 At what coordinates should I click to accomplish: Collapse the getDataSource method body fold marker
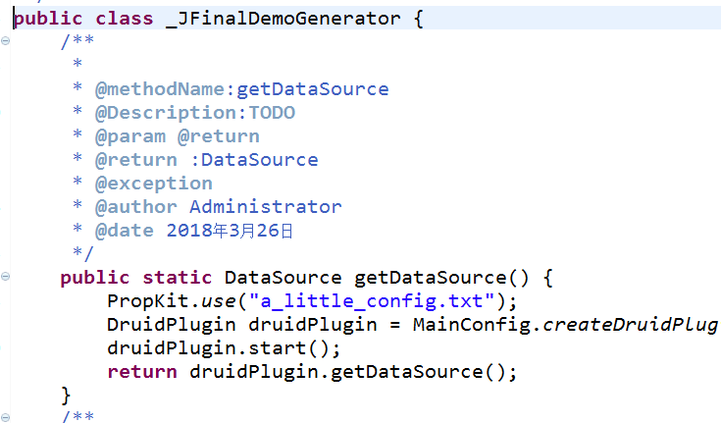pos(6,277)
